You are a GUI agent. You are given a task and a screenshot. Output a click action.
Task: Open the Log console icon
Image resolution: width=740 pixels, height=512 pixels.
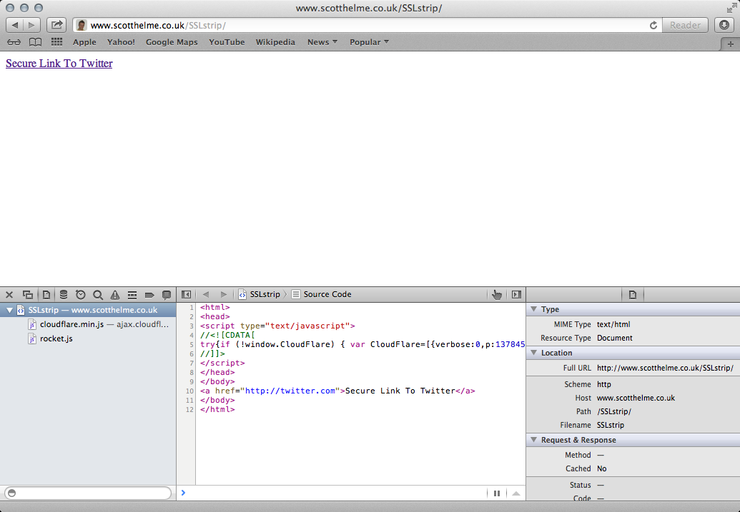tap(166, 295)
